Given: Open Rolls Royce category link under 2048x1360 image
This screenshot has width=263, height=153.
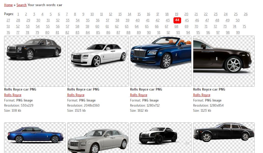Looking at the screenshot, I should 76,95.
